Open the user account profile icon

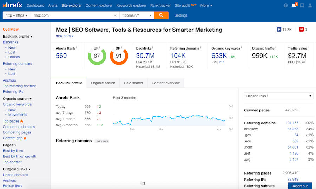click(310, 6)
